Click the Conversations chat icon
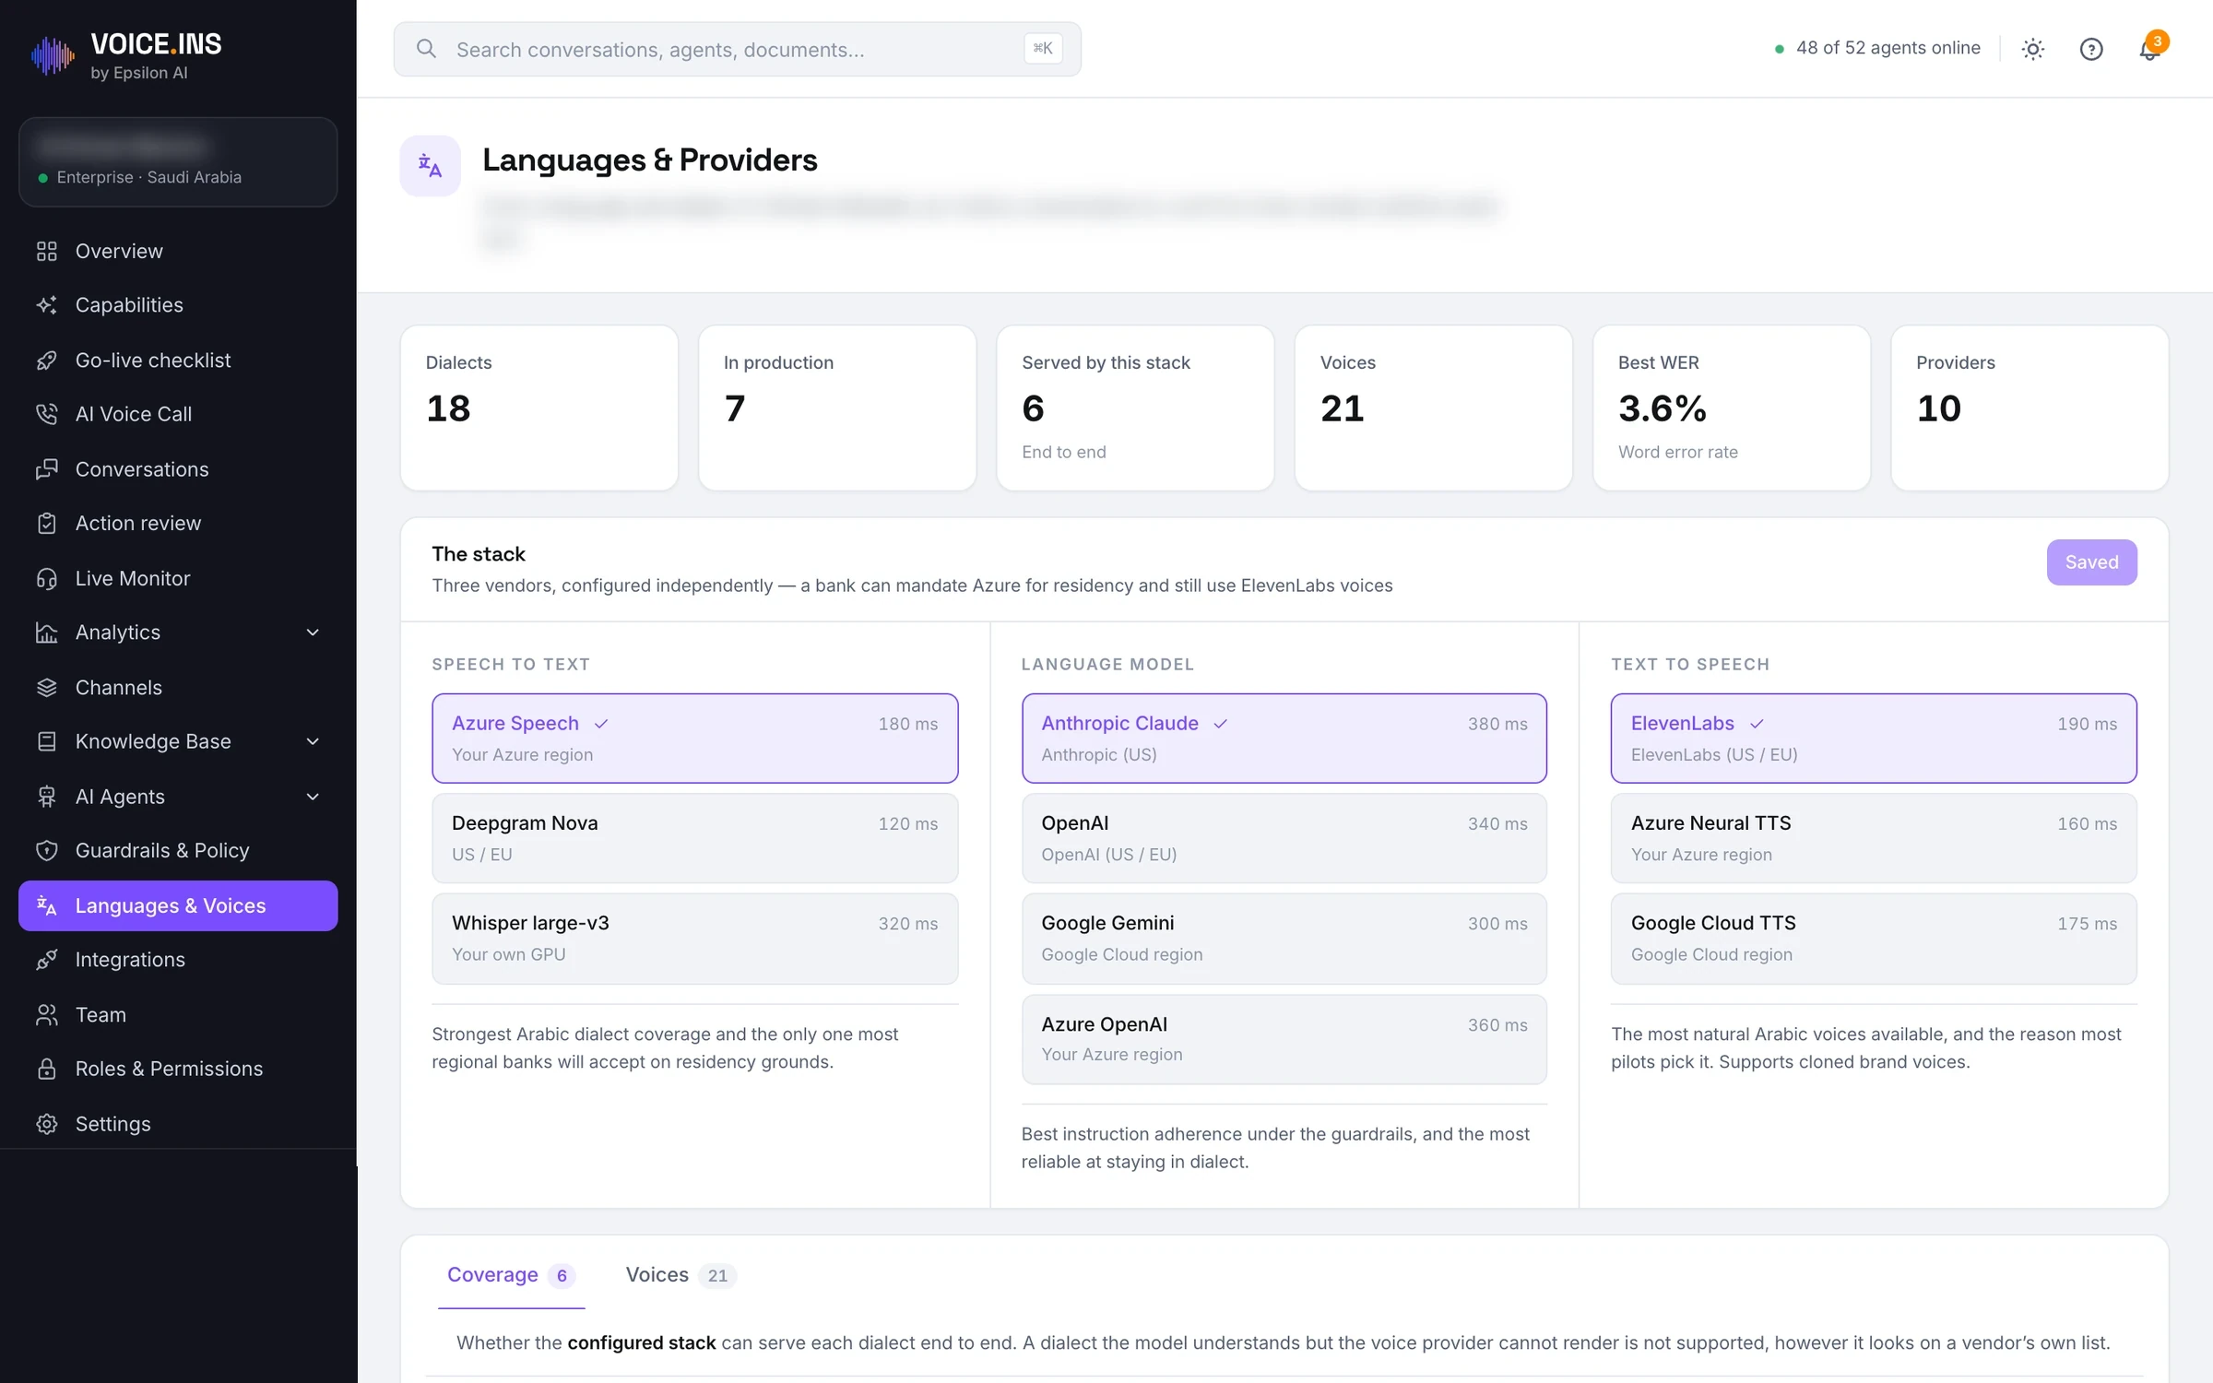 (x=47, y=469)
